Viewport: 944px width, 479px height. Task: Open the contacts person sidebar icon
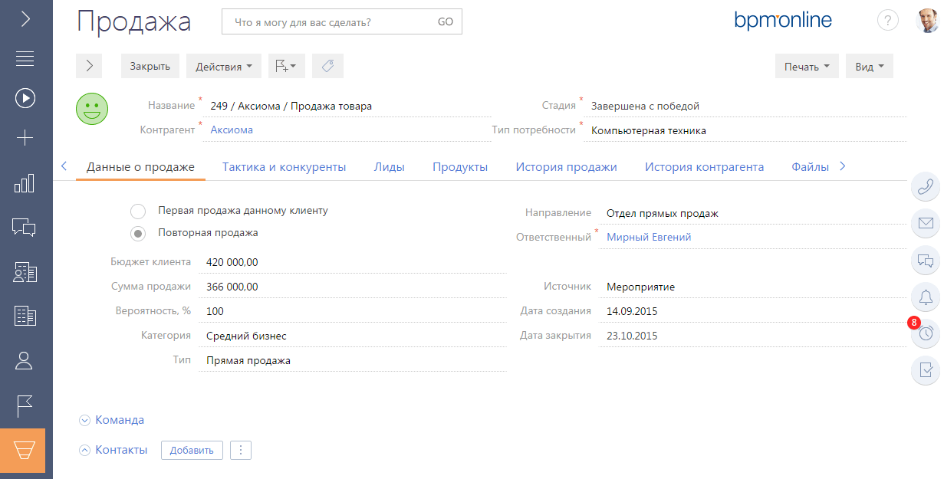point(25,360)
